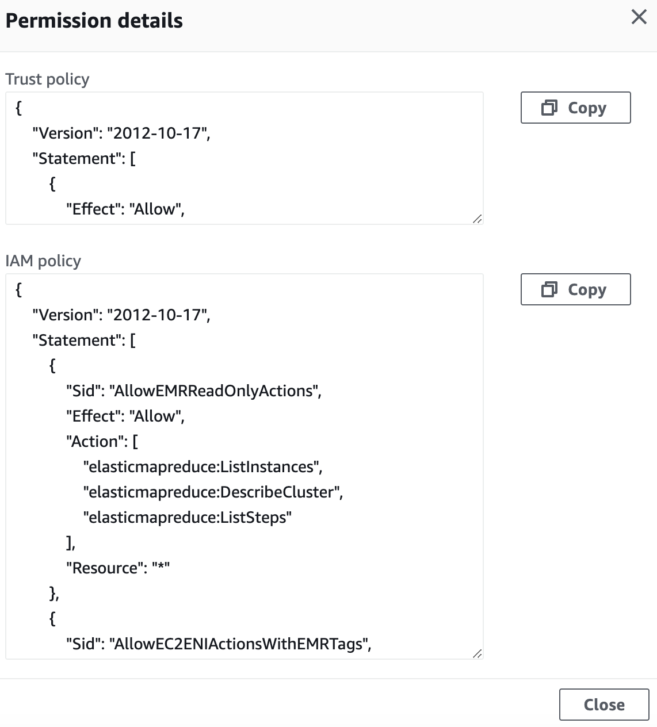Close the Permission details dialog
This screenshot has height=727, width=657.
point(603,705)
